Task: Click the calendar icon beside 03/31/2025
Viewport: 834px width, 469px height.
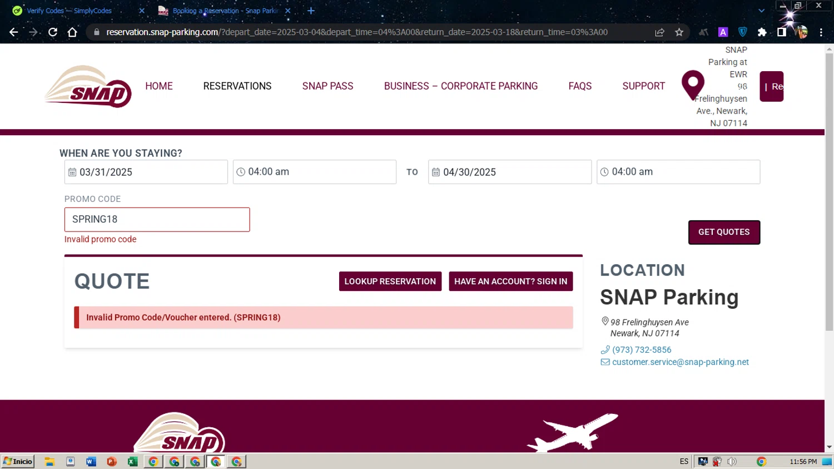Action: (72, 172)
